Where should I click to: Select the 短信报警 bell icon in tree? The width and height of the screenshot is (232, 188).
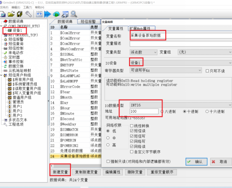(x=6, y=40)
